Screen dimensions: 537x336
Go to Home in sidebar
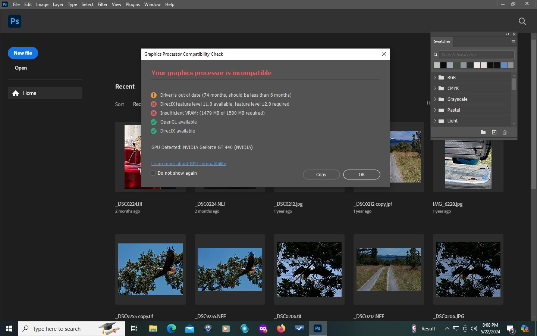coord(45,93)
